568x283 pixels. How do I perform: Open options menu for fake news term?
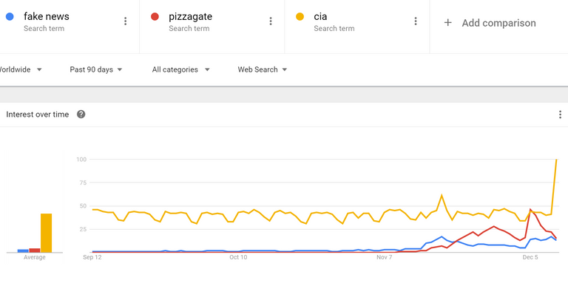pyautogui.click(x=125, y=21)
